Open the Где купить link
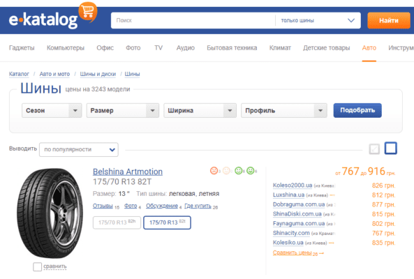This screenshot has height=279, width=414. [x=198, y=206]
